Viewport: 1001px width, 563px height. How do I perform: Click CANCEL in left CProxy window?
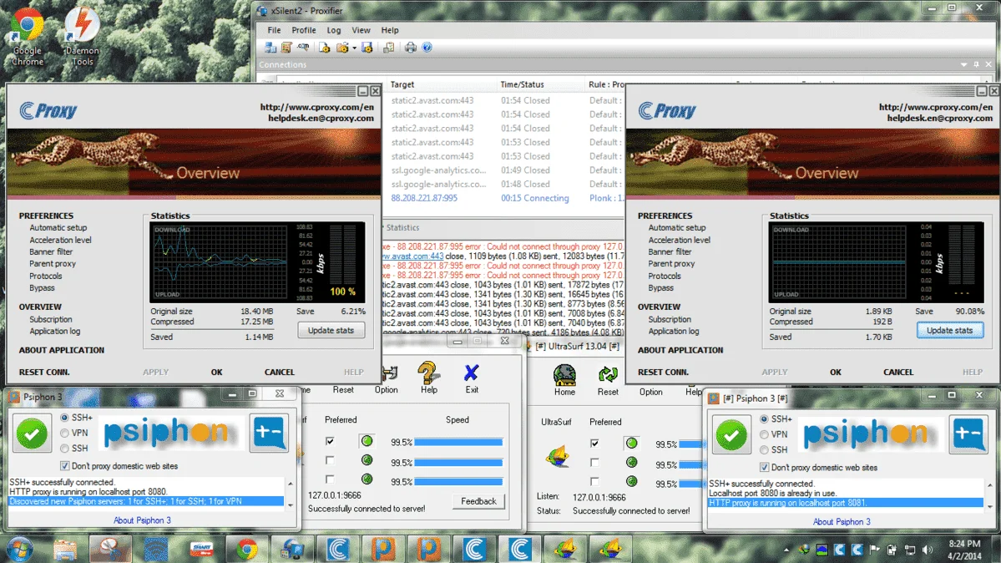(279, 372)
